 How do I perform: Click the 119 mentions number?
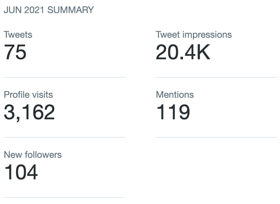click(173, 112)
